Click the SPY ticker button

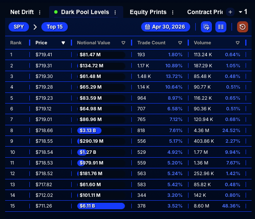pyautogui.click(x=19, y=27)
